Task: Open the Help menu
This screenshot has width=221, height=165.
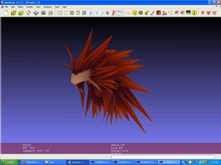Action: click(65, 7)
